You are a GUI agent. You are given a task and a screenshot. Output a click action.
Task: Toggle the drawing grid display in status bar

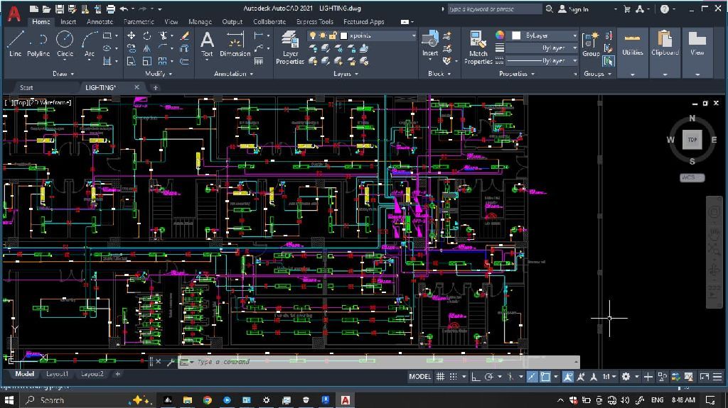click(x=441, y=377)
